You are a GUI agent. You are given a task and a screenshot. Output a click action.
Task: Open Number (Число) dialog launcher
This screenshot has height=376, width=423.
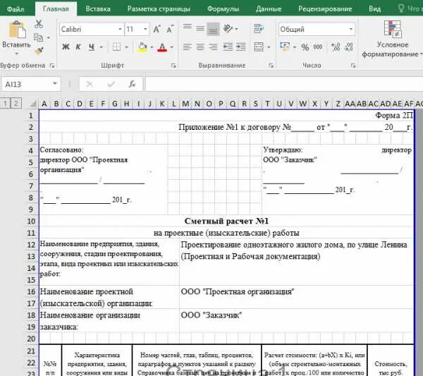tap(353, 66)
